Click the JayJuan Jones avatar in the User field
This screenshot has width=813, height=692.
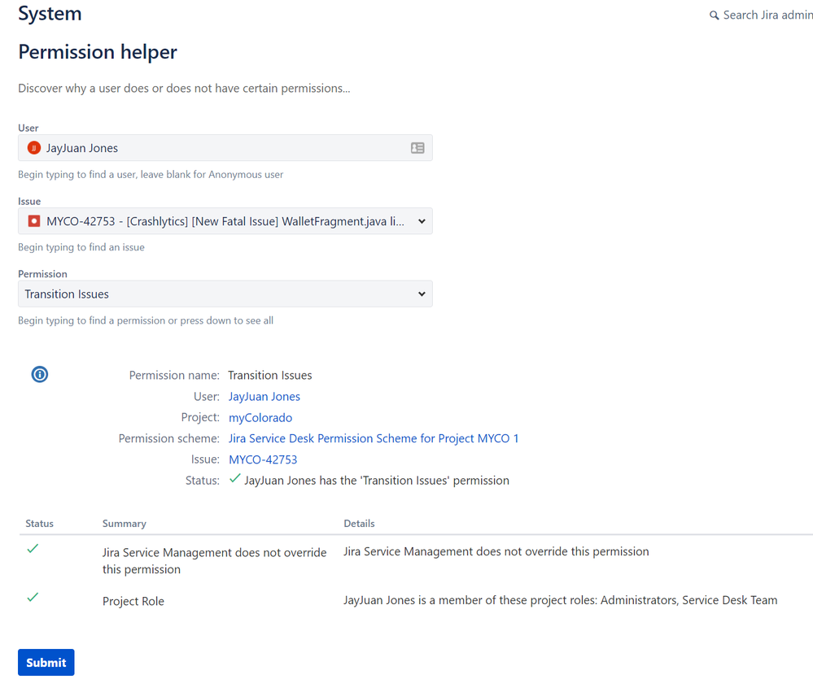33,147
